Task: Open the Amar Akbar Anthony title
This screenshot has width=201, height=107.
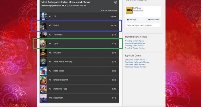Action: [63, 62]
